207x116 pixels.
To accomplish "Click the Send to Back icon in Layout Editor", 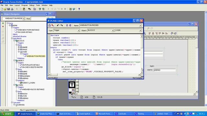I will (x=175, y=34).
